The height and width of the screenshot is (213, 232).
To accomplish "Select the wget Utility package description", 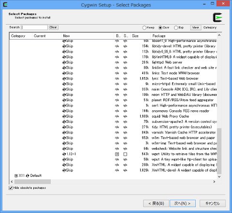I will [x=184, y=154].
